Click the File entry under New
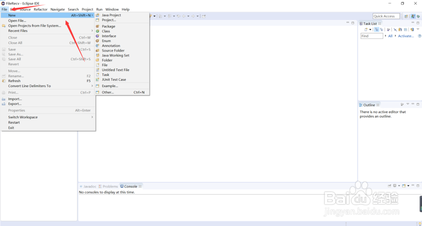The width and height of the screenshot is (422, 226). click(122, 65)
